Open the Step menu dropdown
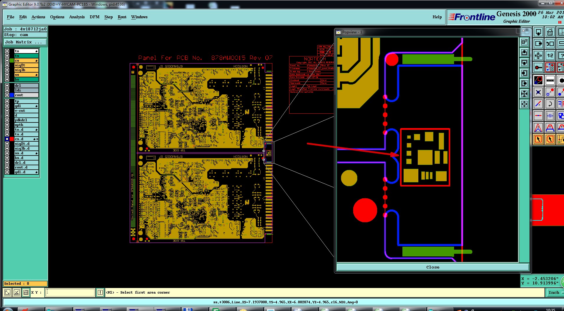Viewport: 564px width, 311px height. (x=108, y=17)
